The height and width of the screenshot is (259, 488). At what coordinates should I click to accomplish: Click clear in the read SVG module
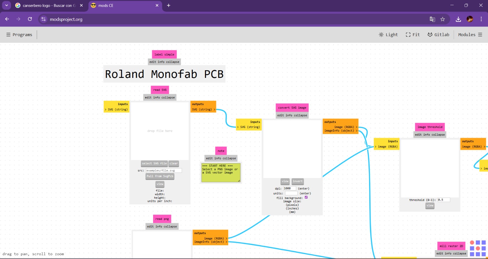tap(174, 164)
